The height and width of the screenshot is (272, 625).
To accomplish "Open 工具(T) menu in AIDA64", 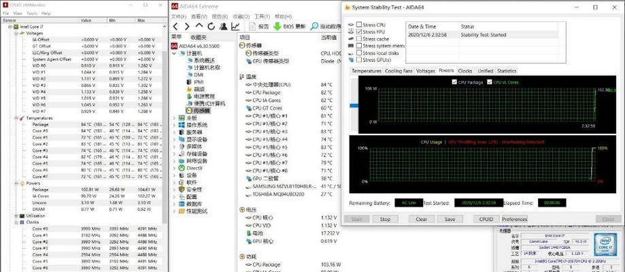I will [262, 16].
